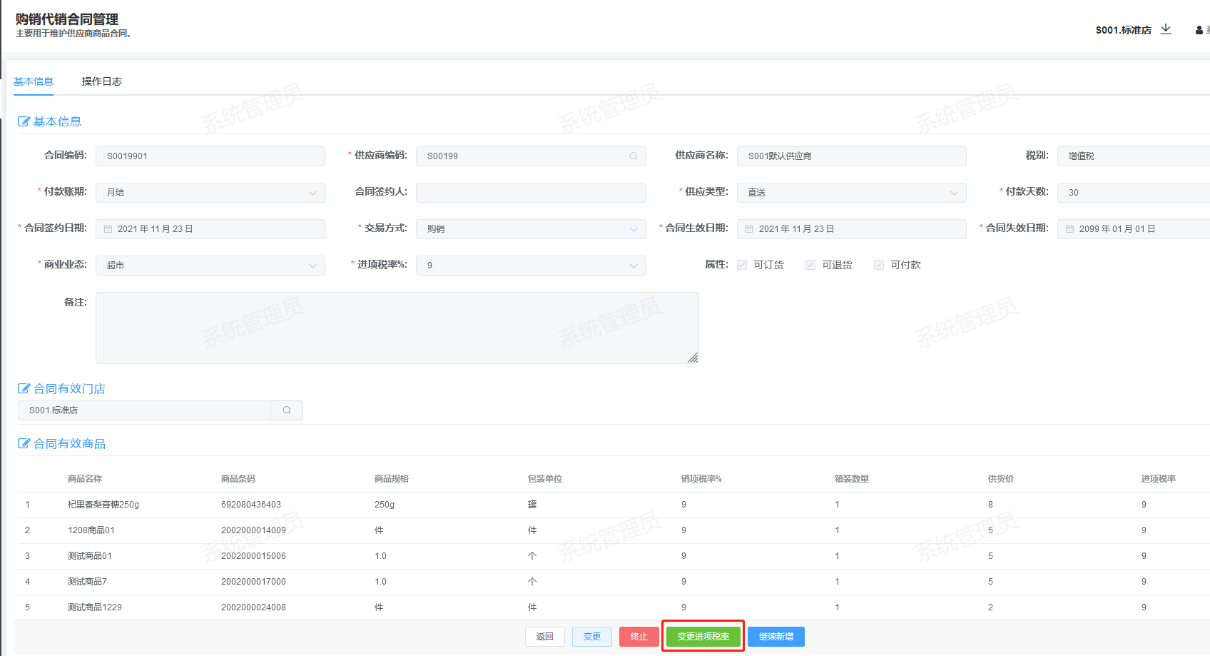Screen dimensions: 1210x656
Task: Click the search icon in 供应商编码 field
Action: [633, 156]
